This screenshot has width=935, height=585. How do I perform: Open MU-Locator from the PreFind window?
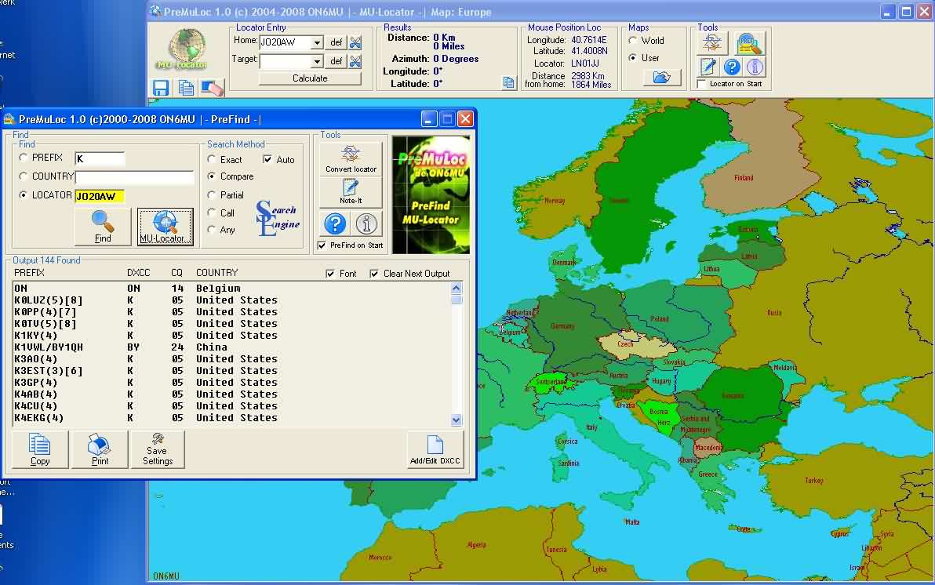(165, 227)
